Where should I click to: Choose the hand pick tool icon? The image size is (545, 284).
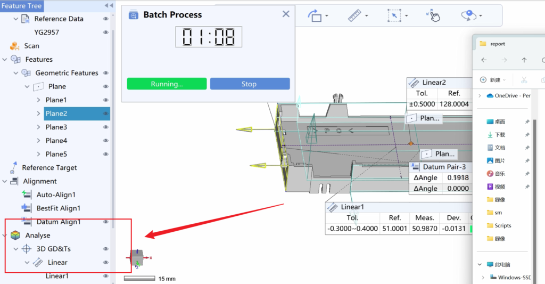[433, 15]
